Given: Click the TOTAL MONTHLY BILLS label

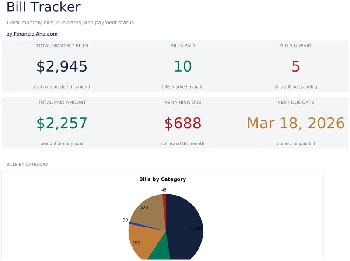Looking at the screenshot, I should click(x=62, y=45).
